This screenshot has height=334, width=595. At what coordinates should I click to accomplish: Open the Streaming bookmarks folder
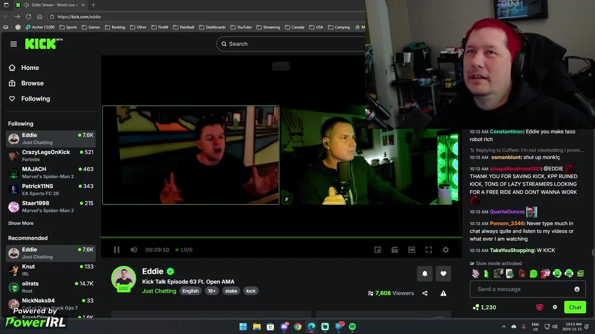click(x=268, y=27)
